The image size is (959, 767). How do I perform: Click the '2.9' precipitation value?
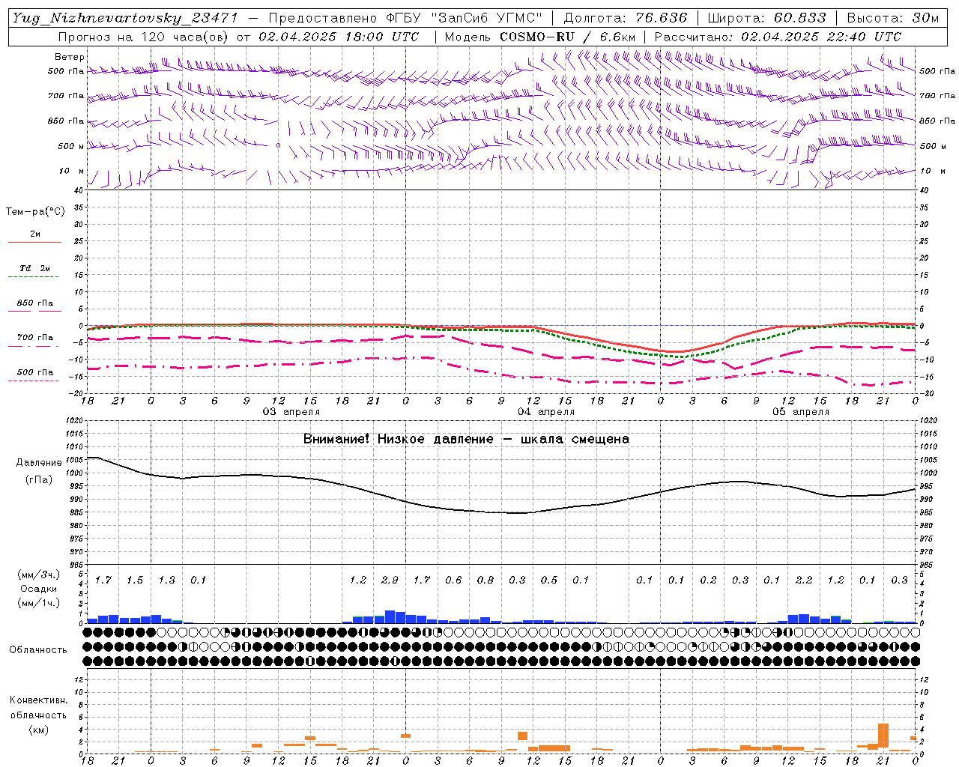click(390, 580)
